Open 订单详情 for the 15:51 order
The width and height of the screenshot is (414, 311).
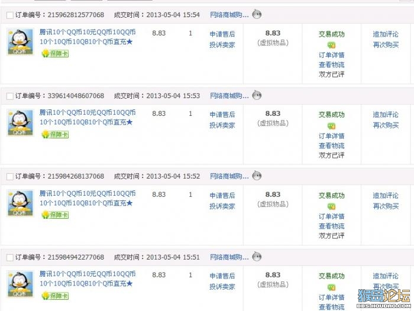tap(332, 297)
